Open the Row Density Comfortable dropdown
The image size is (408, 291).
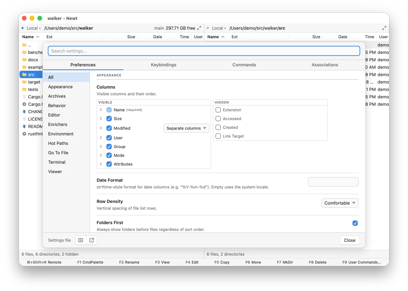coord(340,203)
